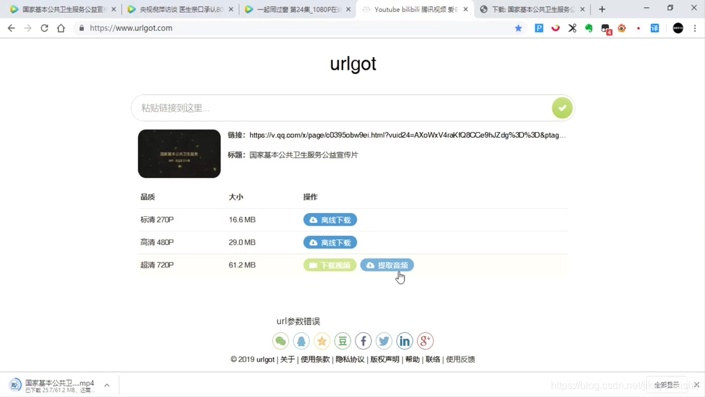Viewport: 705px width, 397px height.
Task: Share on LinkedIn
Action: click(x=404, y=341)
